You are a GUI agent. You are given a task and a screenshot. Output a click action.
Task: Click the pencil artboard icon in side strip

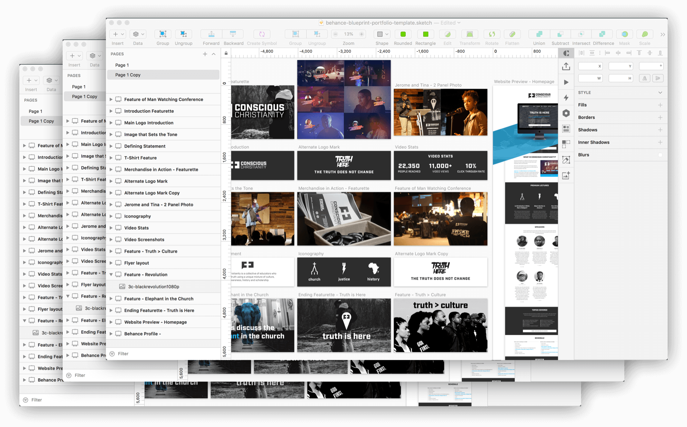566,160
